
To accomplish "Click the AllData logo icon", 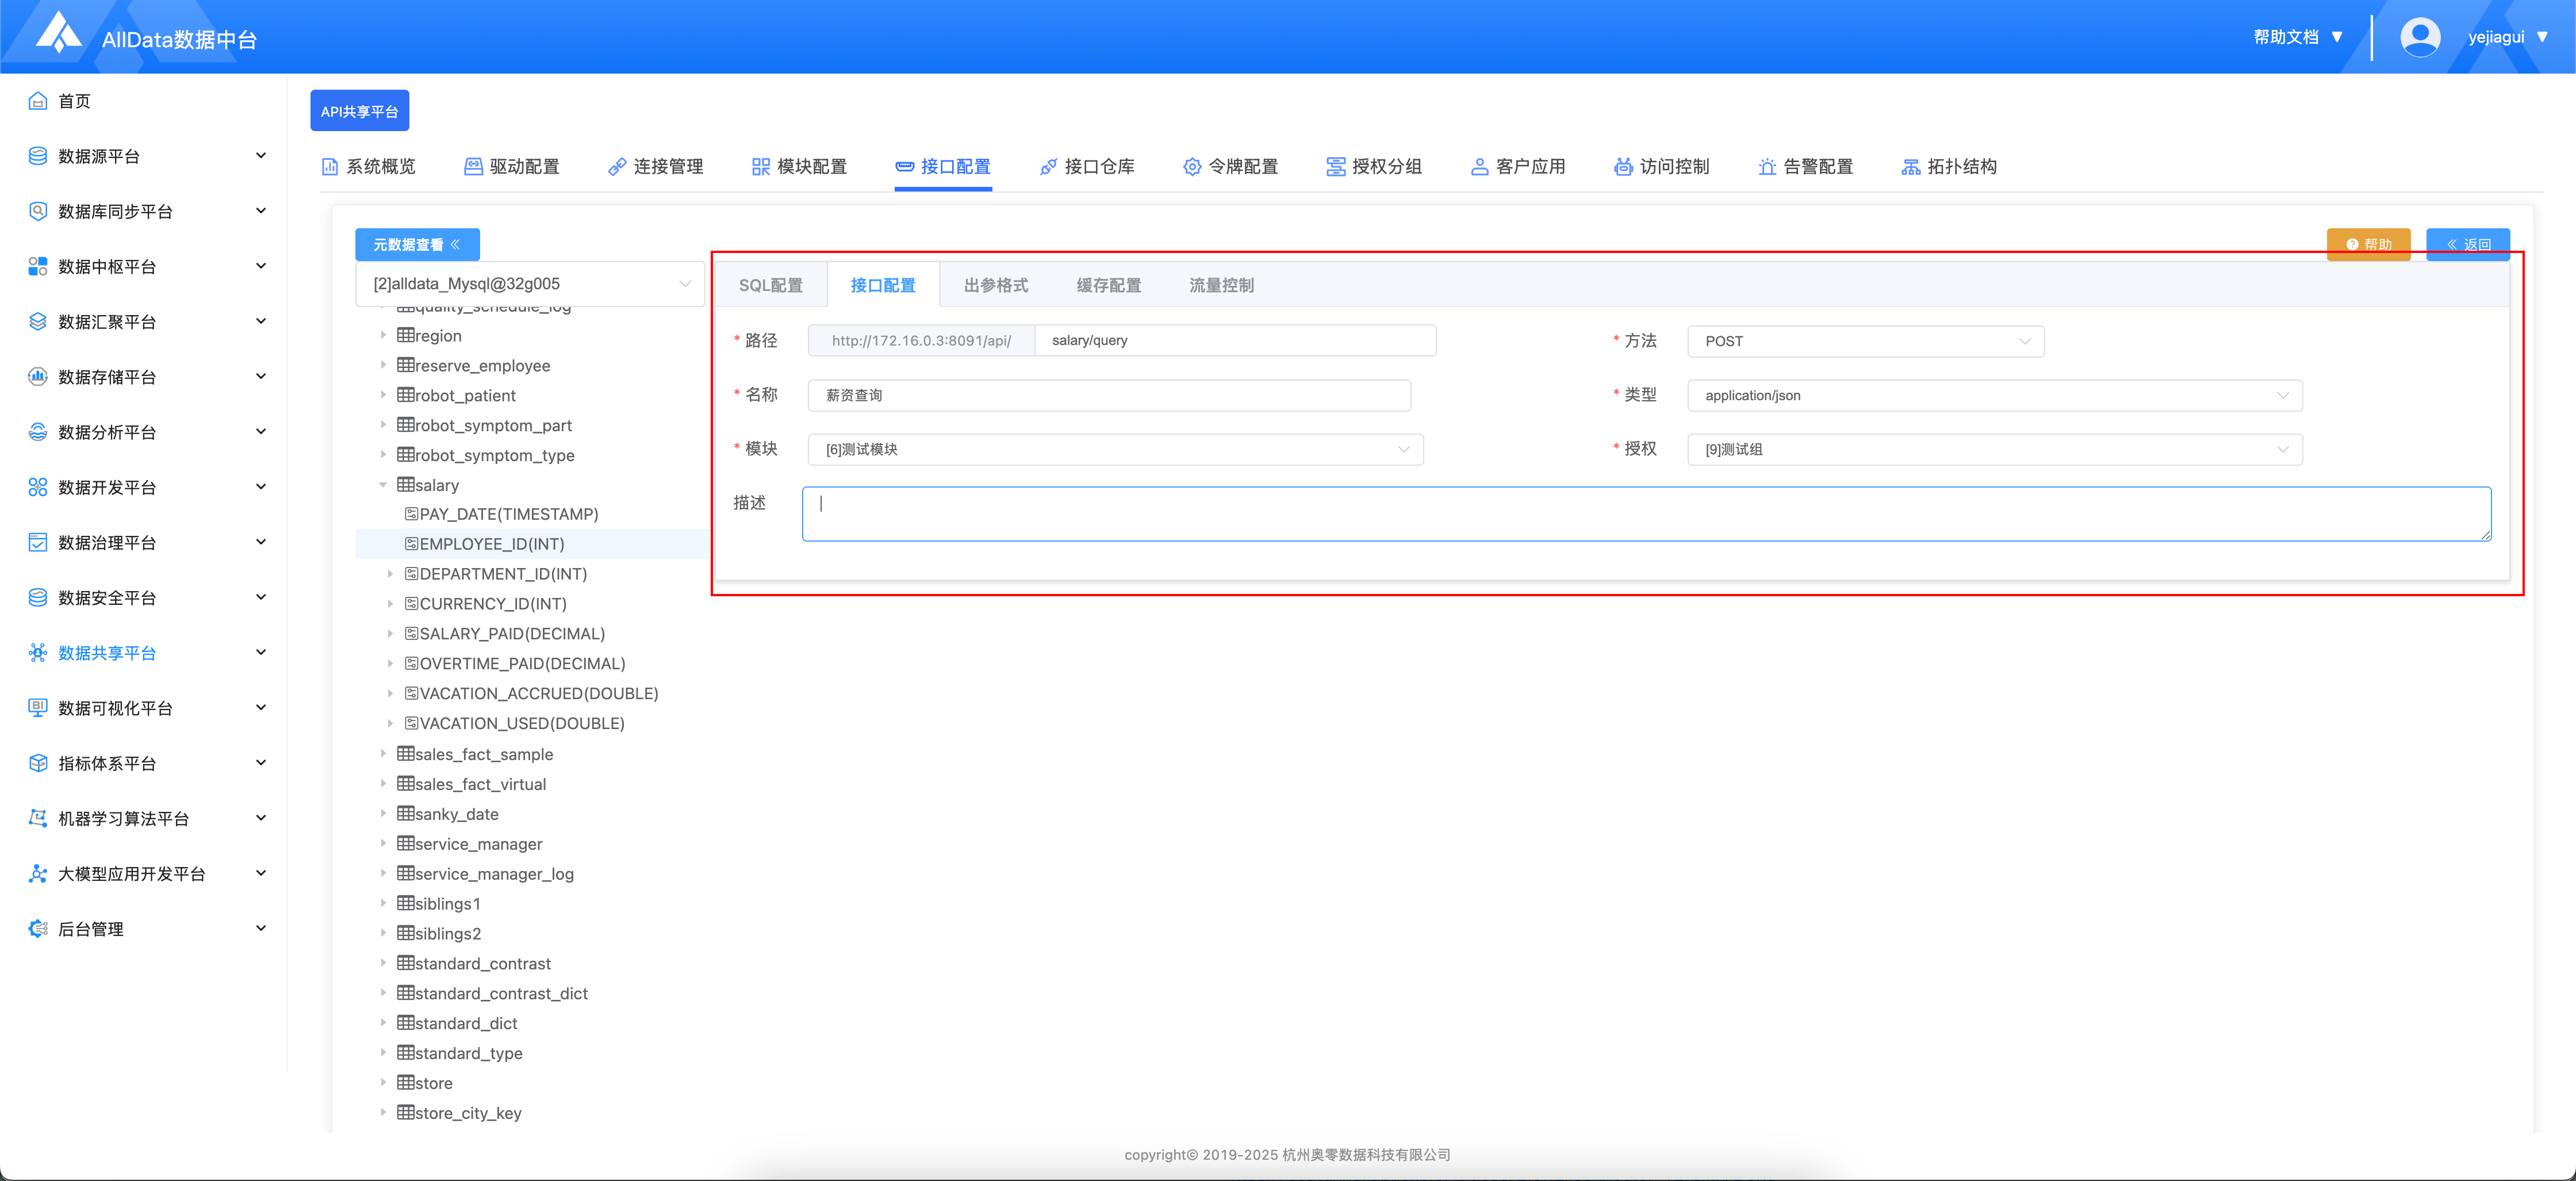I will pyautogui.click(x=58, y=33).
